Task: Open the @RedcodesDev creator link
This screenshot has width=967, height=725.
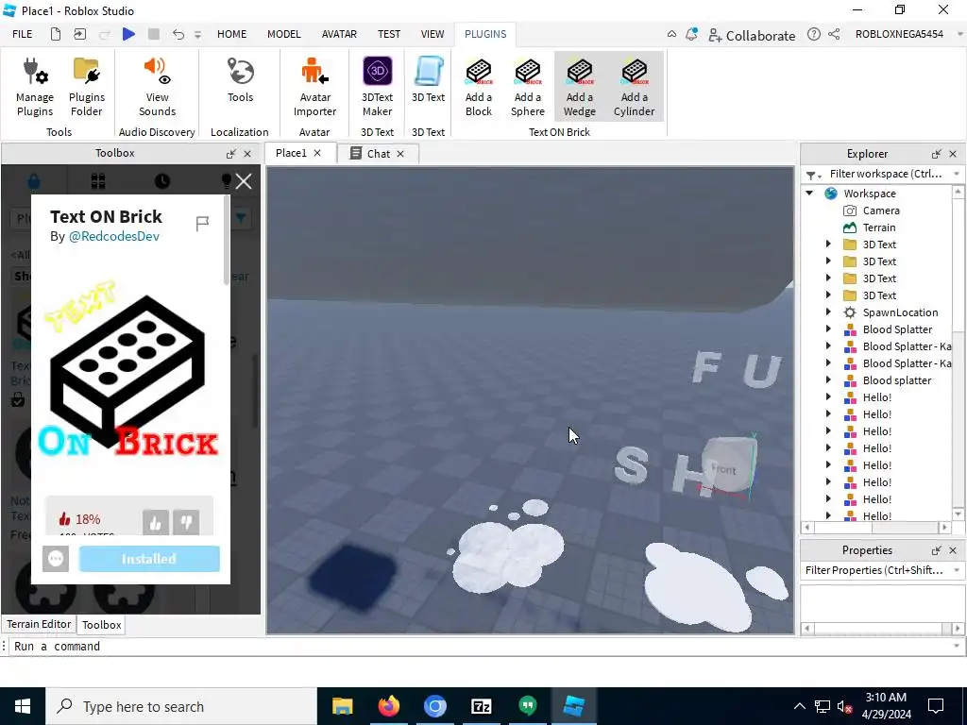Action: click(114, 236)
